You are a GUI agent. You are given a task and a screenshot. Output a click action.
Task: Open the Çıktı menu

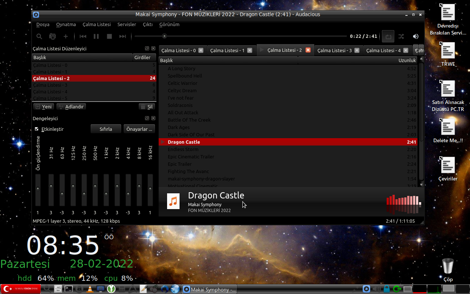(148, 24)
